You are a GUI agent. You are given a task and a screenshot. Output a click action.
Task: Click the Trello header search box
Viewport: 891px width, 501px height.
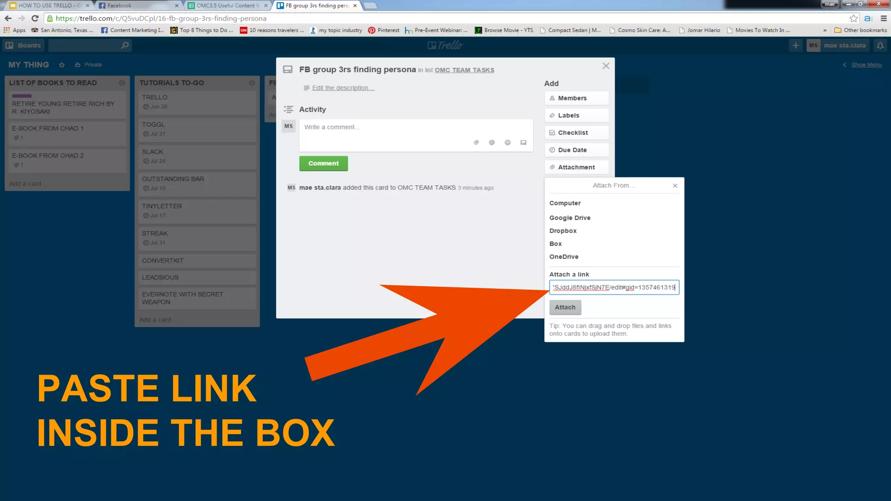coord(90,45)
